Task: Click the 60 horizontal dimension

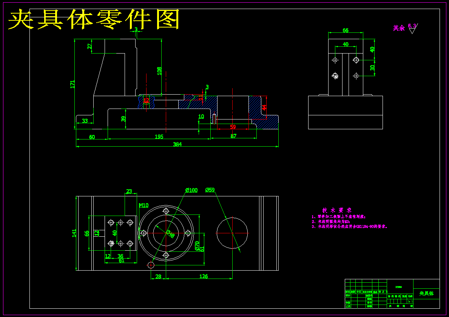Action: [92, 137]
